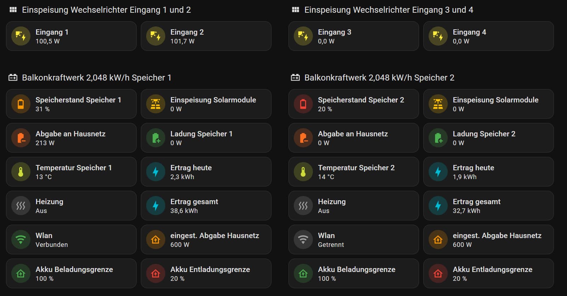Open the eingest. Abgabe Hausnetz tile of Speicher 2
The height and width of the screenshot is (296, 567).
pyautogui.click(x=488, y=239)
